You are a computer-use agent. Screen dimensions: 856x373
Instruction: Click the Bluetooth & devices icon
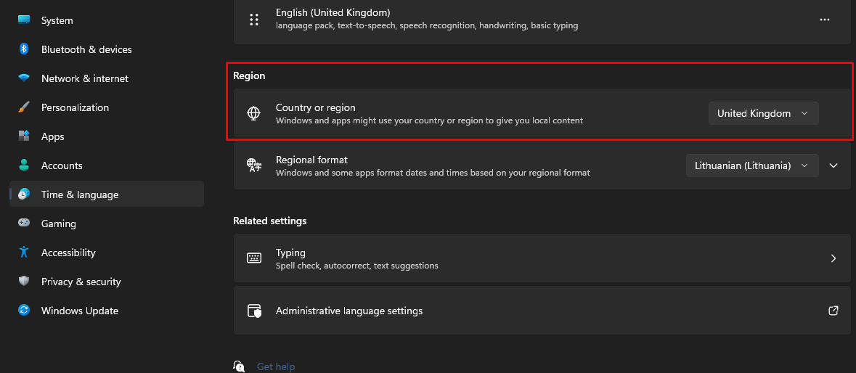click(24, 49)
